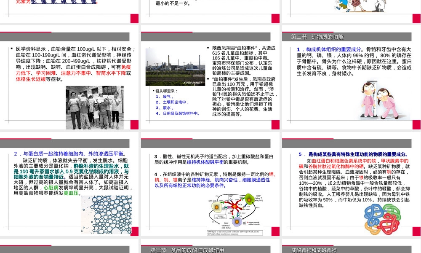Select the slide about 陕西凤翔县血铅事件

tap(210, 78)
